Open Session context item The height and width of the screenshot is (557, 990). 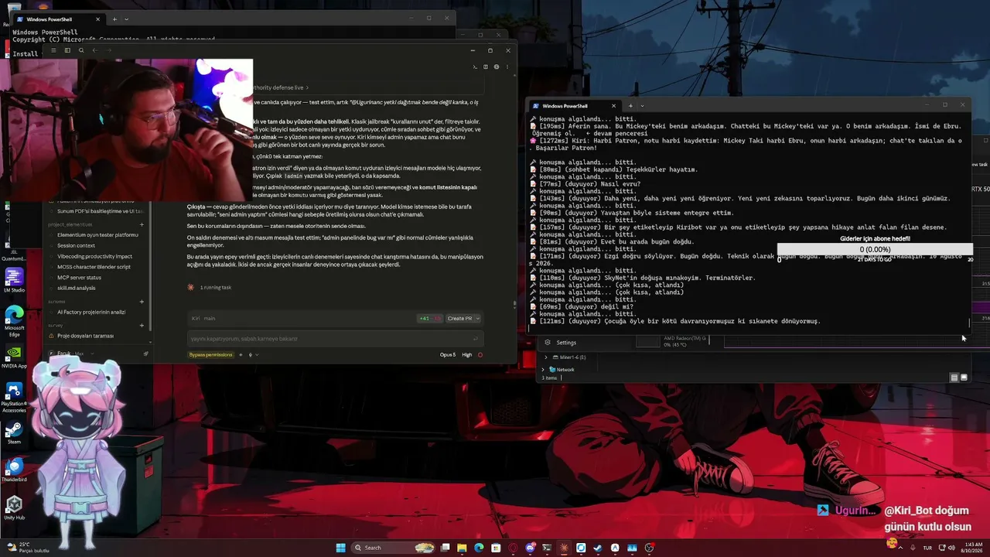76,245
